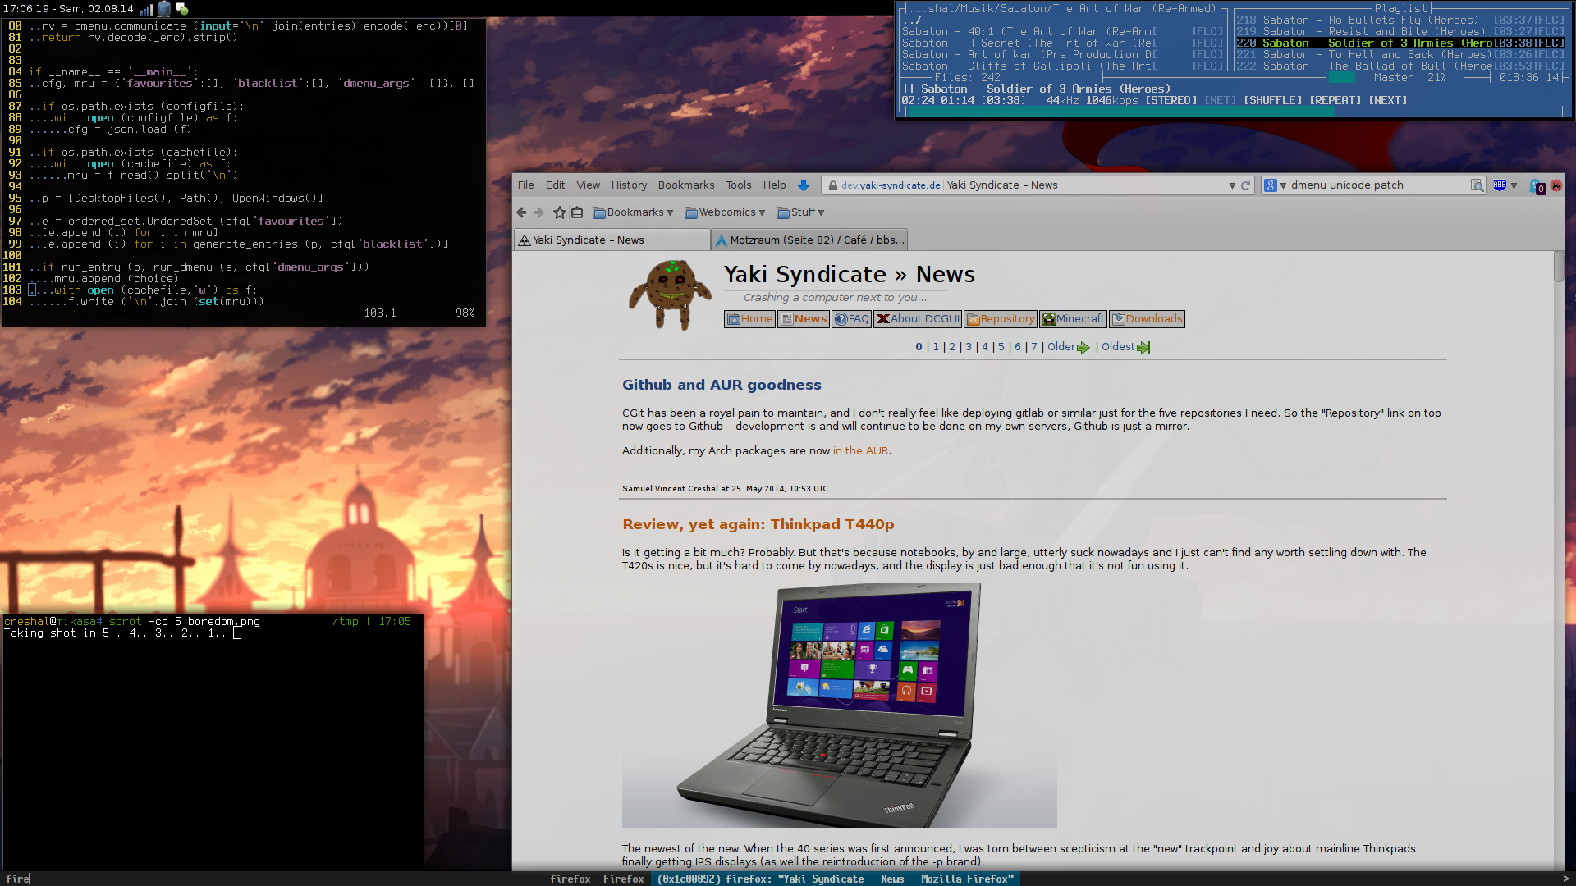The width and height of the screenshot is (1576, 886).
Task: Expand the Webcomics bookmark folder
Action: click(725, 212)
